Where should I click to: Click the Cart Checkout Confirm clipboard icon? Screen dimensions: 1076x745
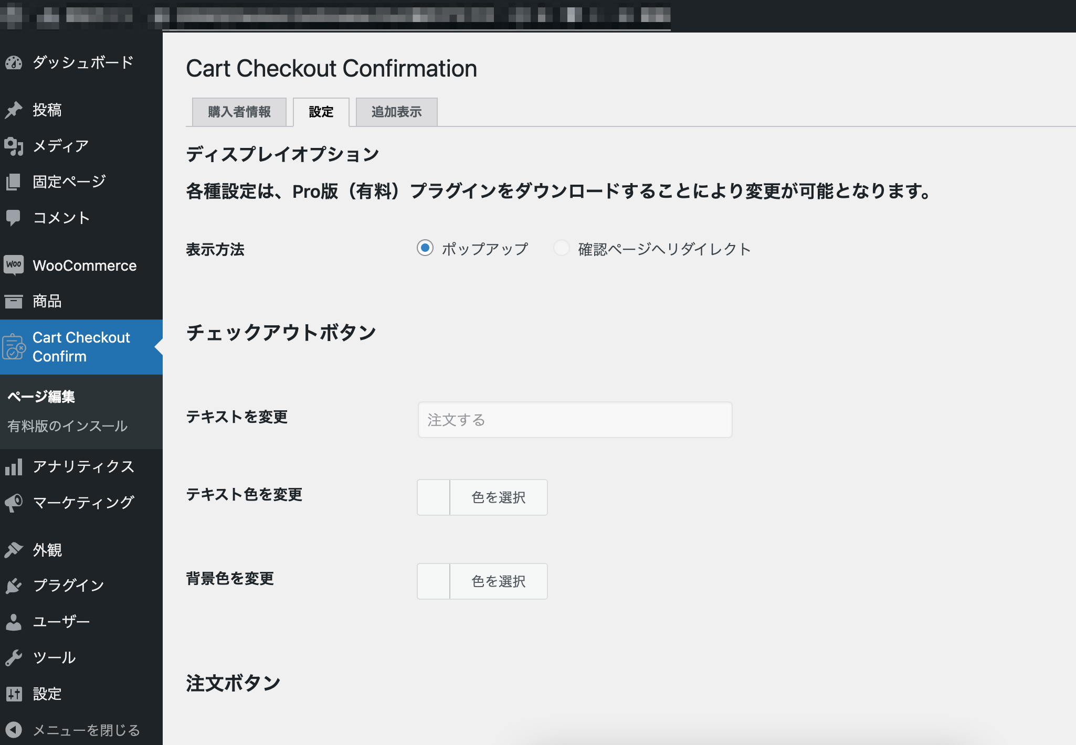(14, 347)
